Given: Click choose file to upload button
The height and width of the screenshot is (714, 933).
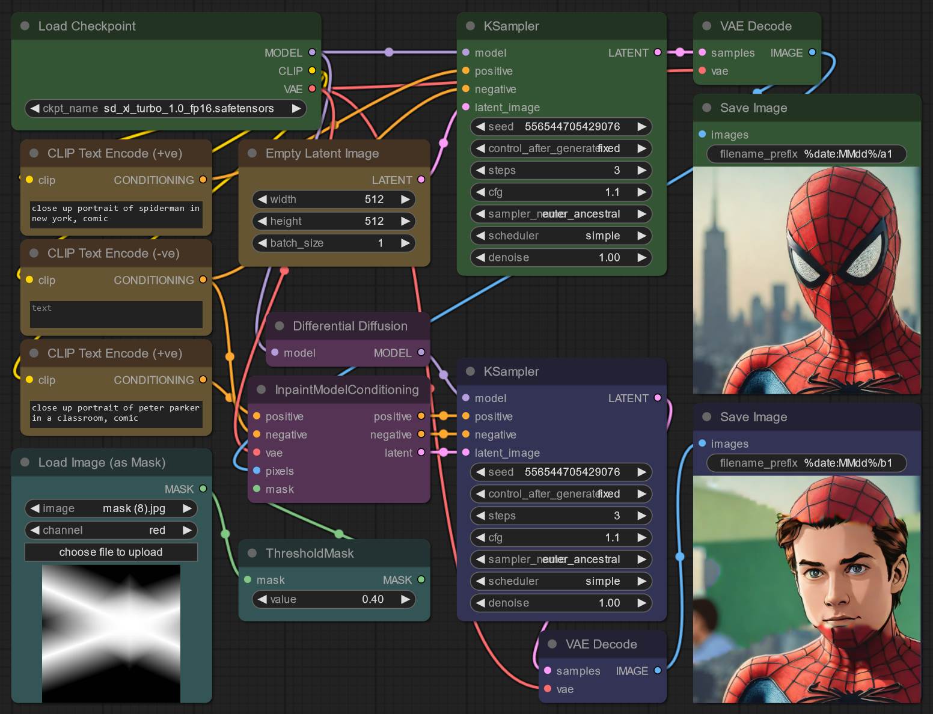Looking at the screenshot, I should [111, 552].
